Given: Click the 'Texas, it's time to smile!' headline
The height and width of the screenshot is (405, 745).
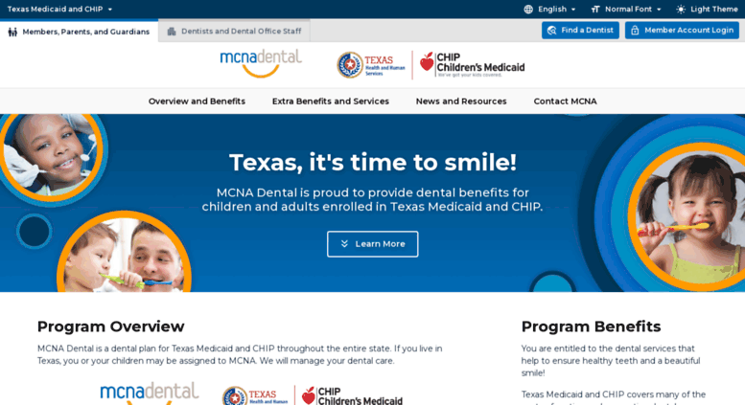Looking at the screenshot, I should coord(372,162).
